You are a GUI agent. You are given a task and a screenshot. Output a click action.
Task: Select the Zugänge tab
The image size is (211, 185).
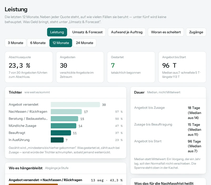pos(196,32)
